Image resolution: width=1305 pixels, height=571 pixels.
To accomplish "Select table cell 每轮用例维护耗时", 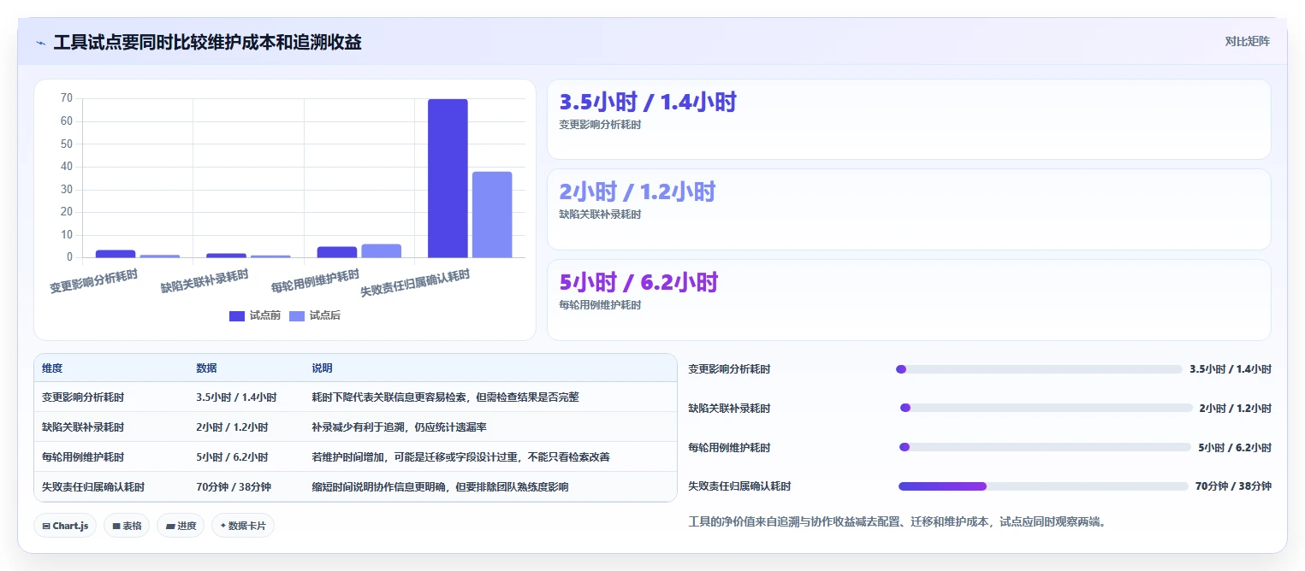I will pyautogui.click(x=83, y=457).
